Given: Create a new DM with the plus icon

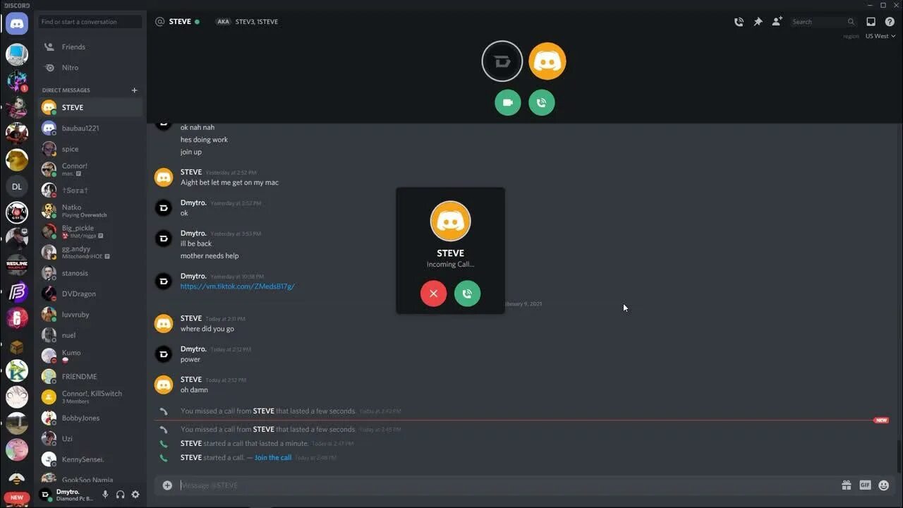Looking at the screenshot, I should click(134, 90).
